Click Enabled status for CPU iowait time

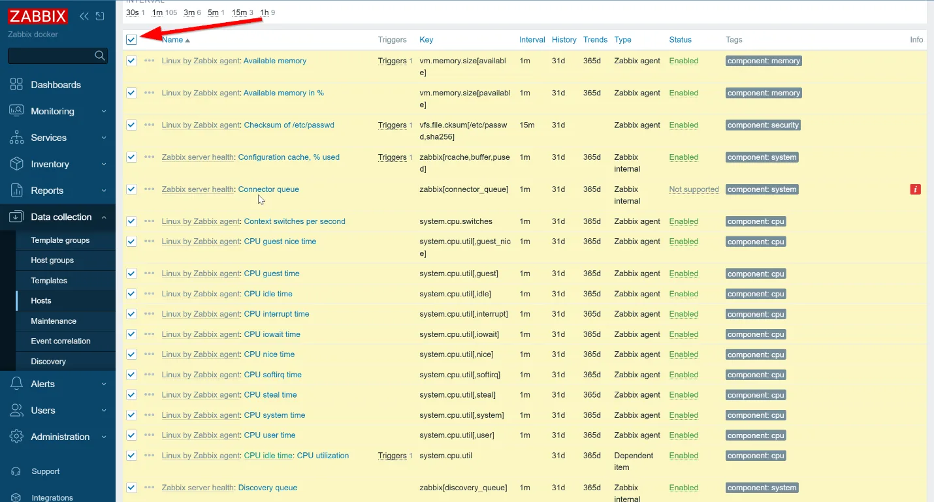click(x=684, y=334)
